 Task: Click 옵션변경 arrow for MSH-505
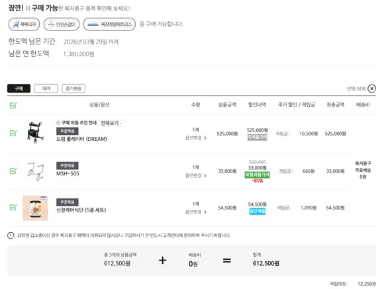tap(205, 175)
